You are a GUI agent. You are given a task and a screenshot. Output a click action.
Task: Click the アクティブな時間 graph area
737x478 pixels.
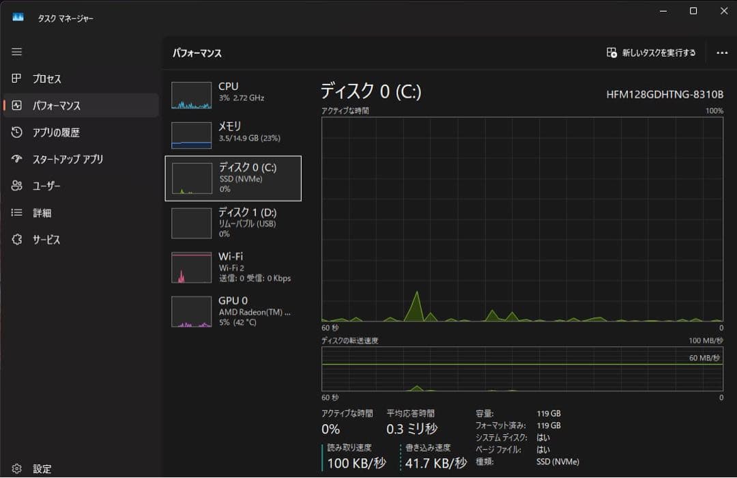coord(522,219)
